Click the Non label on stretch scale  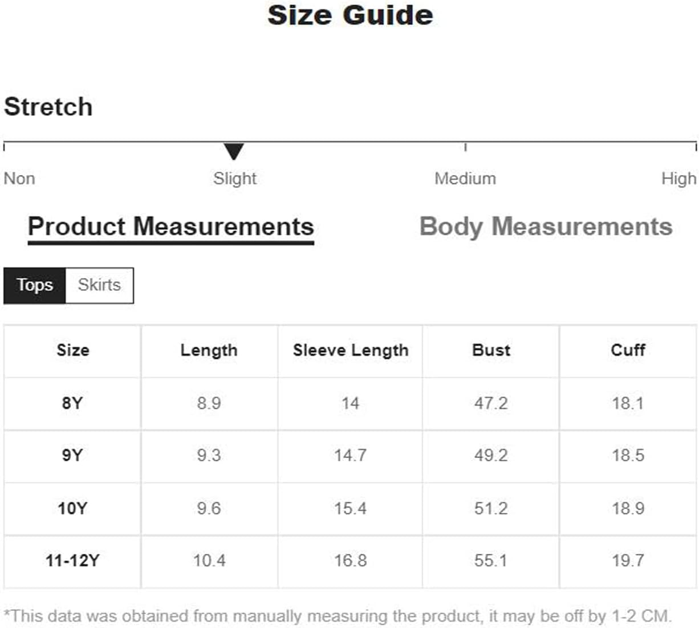(x=19, y=179)
